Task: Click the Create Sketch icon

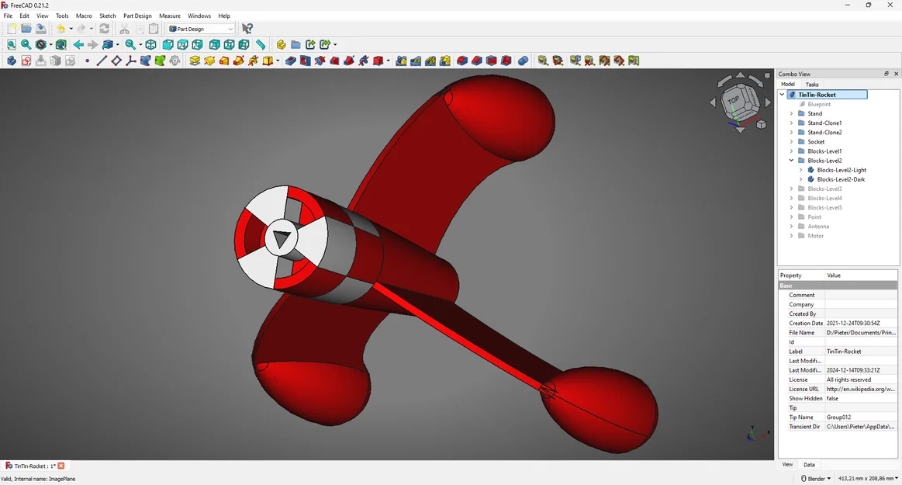Action: tap(26, 61)
